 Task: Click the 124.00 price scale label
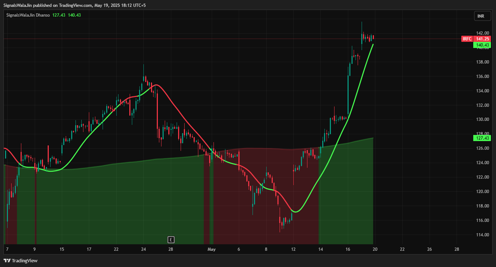point(482,163)
